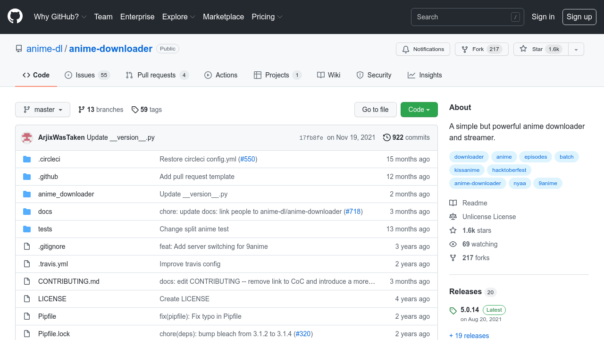This screenshot has width=604, height=340.
Task: Click the slash shortcut icon in search box
Action: [515, 17]
